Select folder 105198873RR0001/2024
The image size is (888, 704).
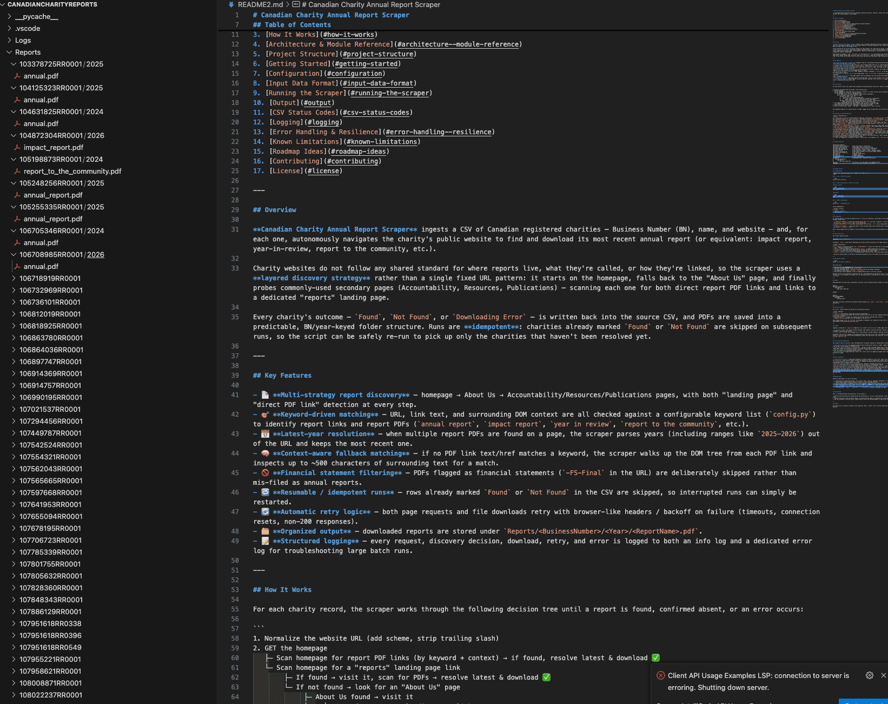(x=61, y=160)
